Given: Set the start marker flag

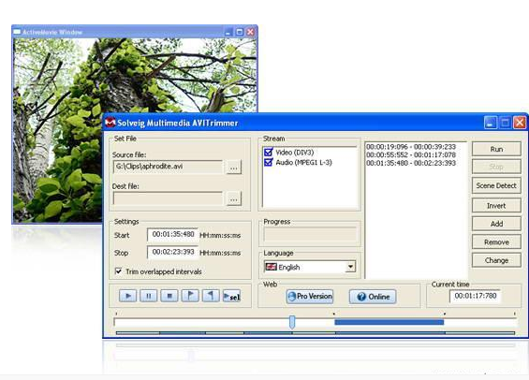Looking at the screenshot, I should [190, 296].
